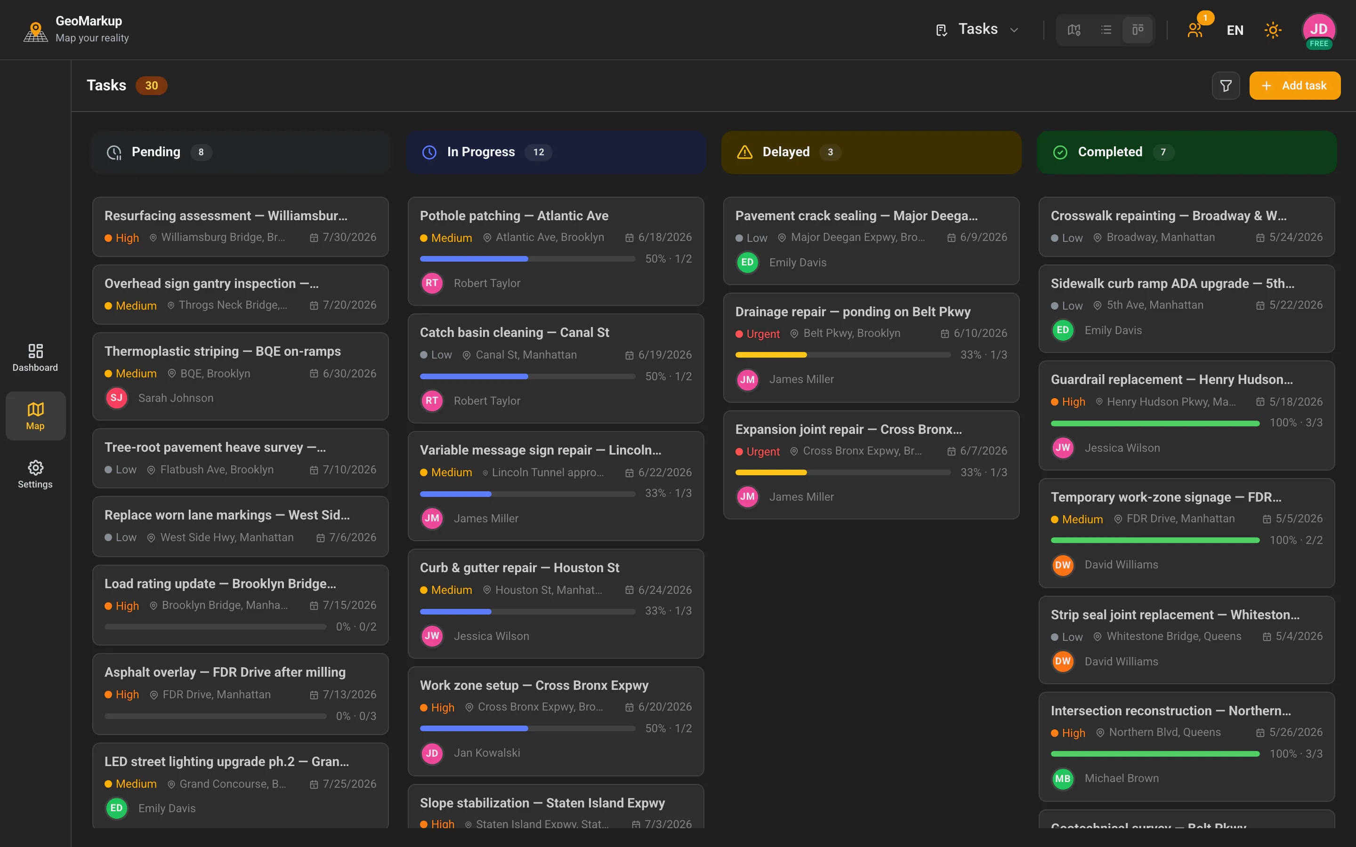1356x847 pixels.
Task: Open Asphalt overlay — FDR Drive after milling
Action: click(x=241, y=694)
